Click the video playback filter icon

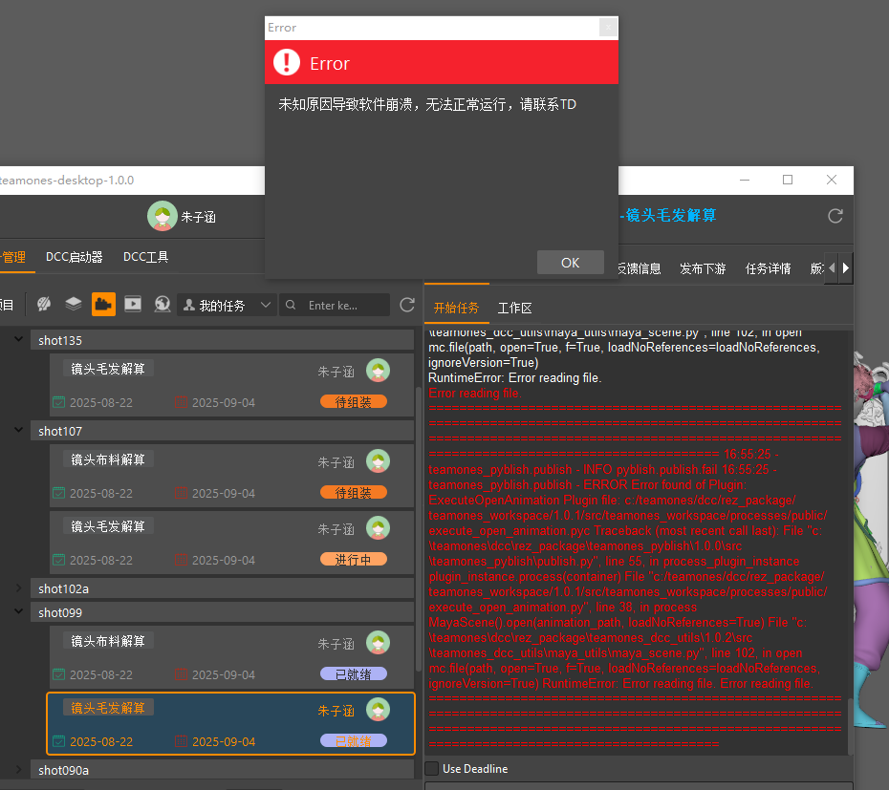133,304
